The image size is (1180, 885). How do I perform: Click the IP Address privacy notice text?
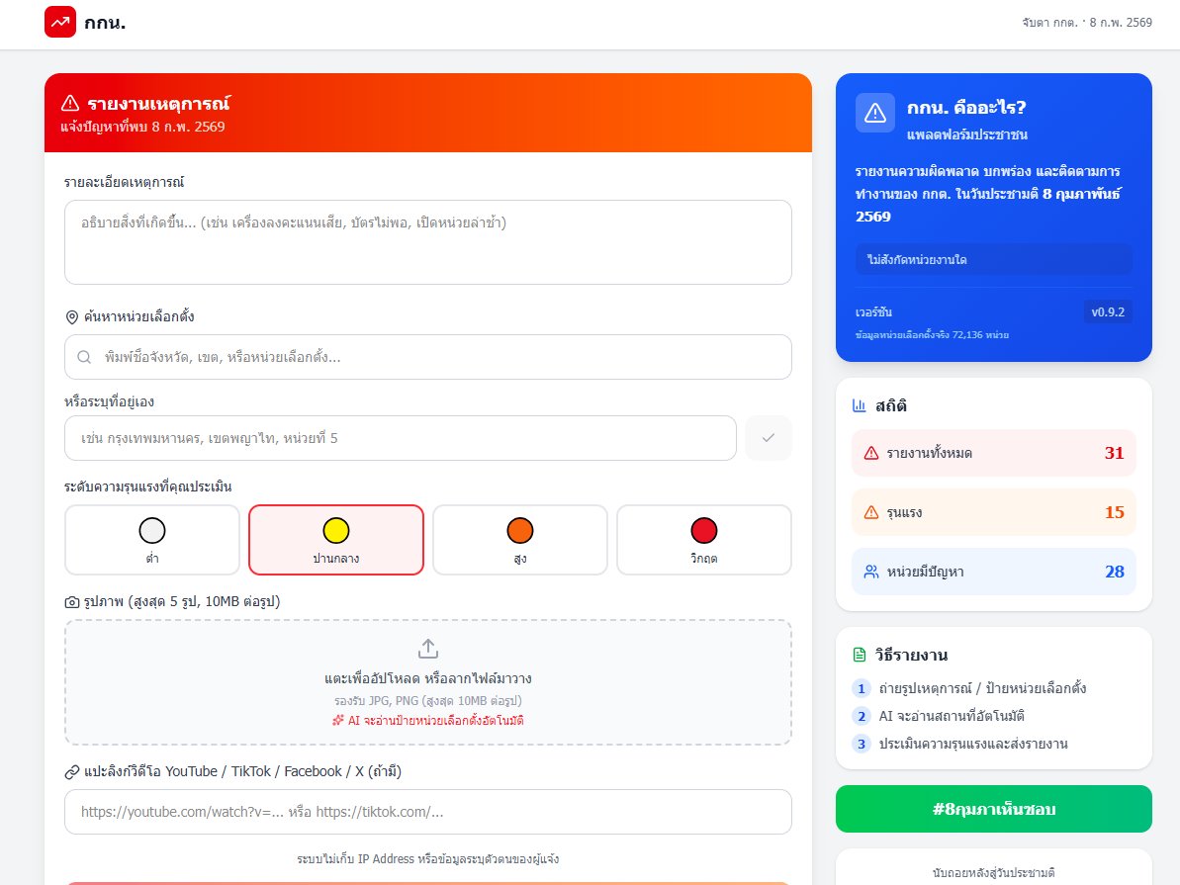click(427, 858)
